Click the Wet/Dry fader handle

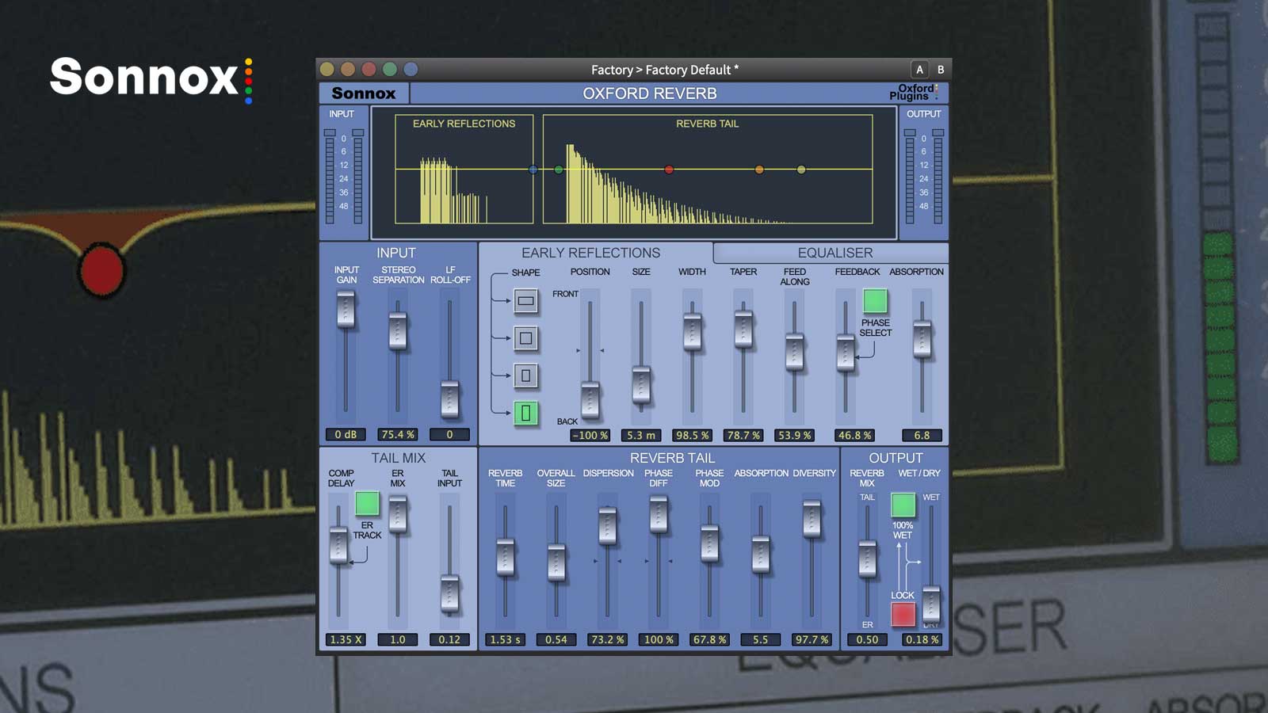[x=931, y=604]
